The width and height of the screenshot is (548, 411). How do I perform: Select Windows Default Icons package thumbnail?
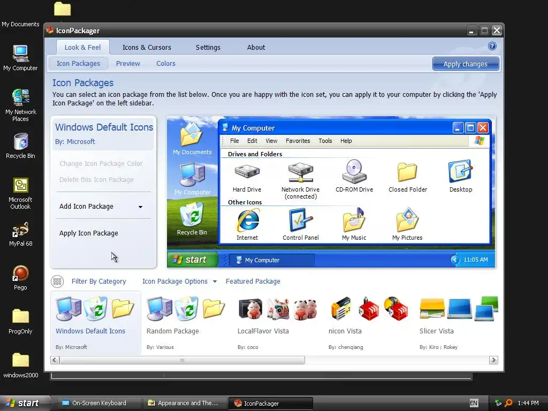tap(95, 323)
